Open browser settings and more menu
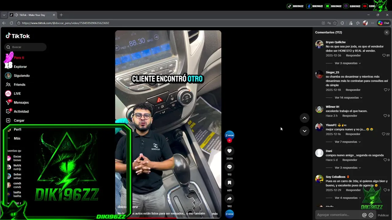This screenshot has height=220, width=392. [372, 23]
